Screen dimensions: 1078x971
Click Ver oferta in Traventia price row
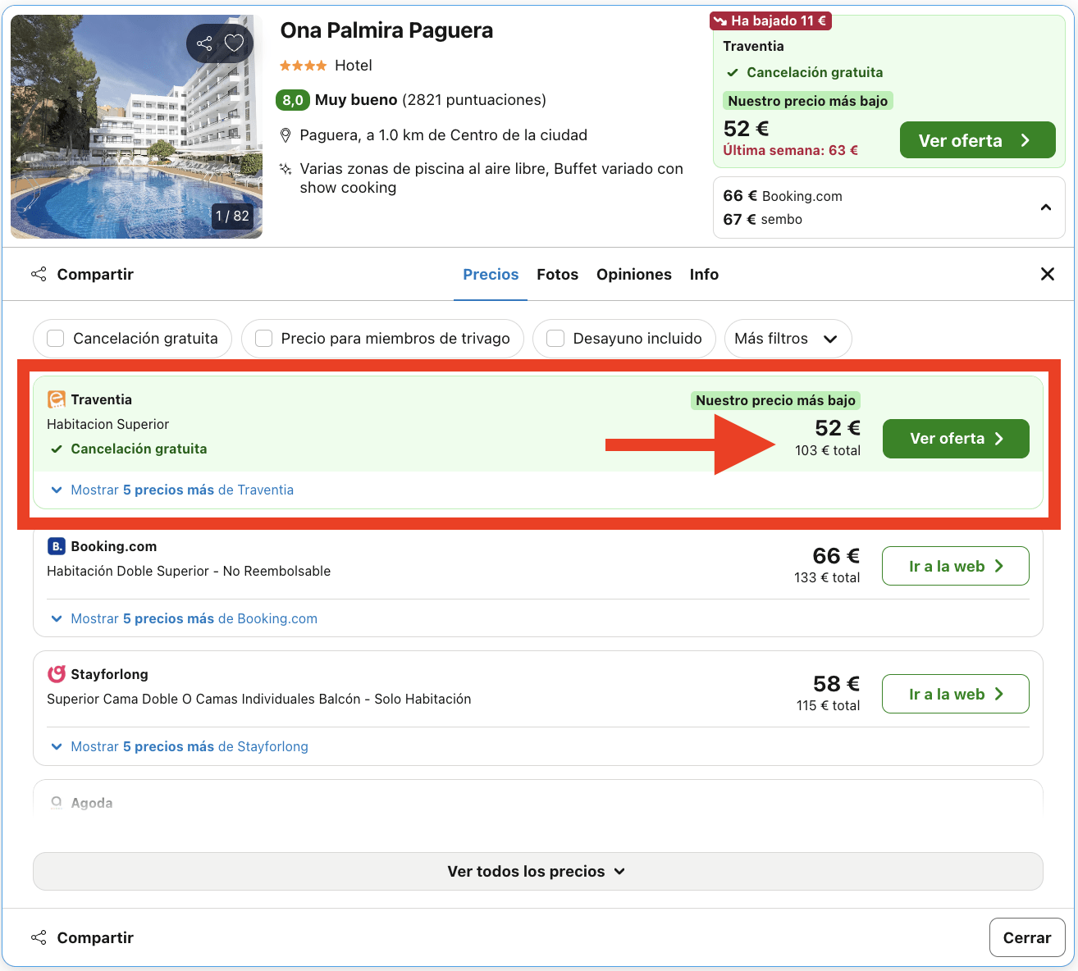tap(956, 439)
